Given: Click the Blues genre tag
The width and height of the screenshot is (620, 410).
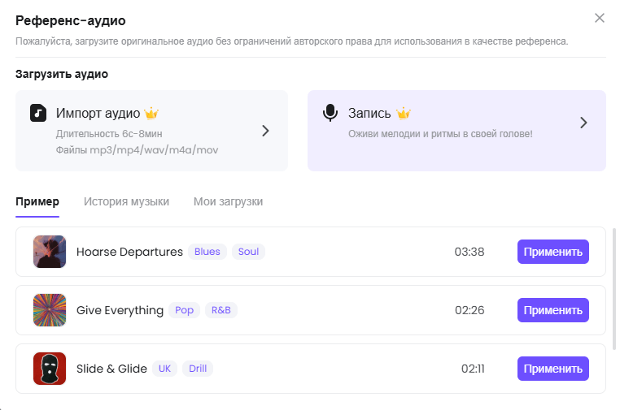Looking at the screenshot, I should 207,252.
